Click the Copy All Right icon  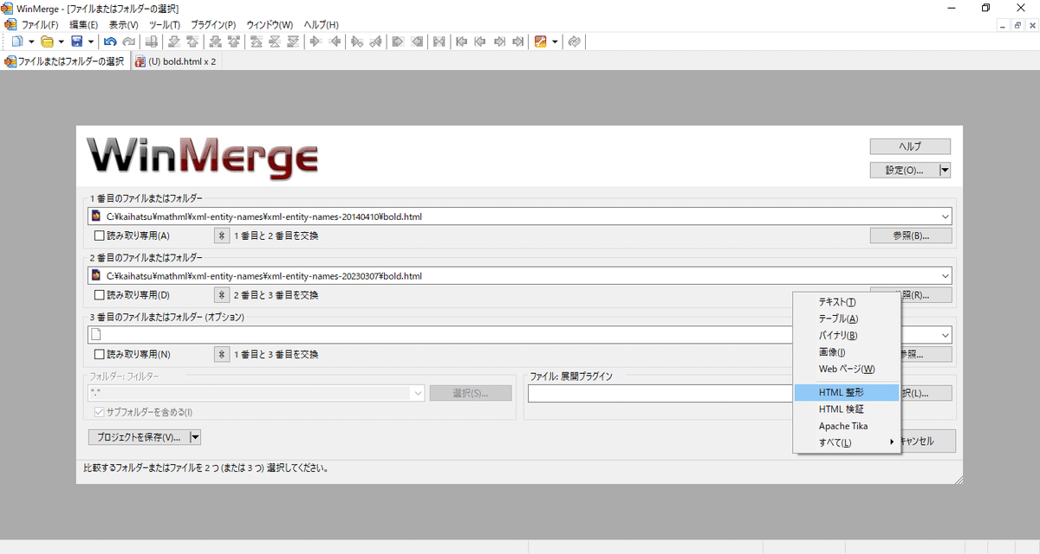coord(399,42)
